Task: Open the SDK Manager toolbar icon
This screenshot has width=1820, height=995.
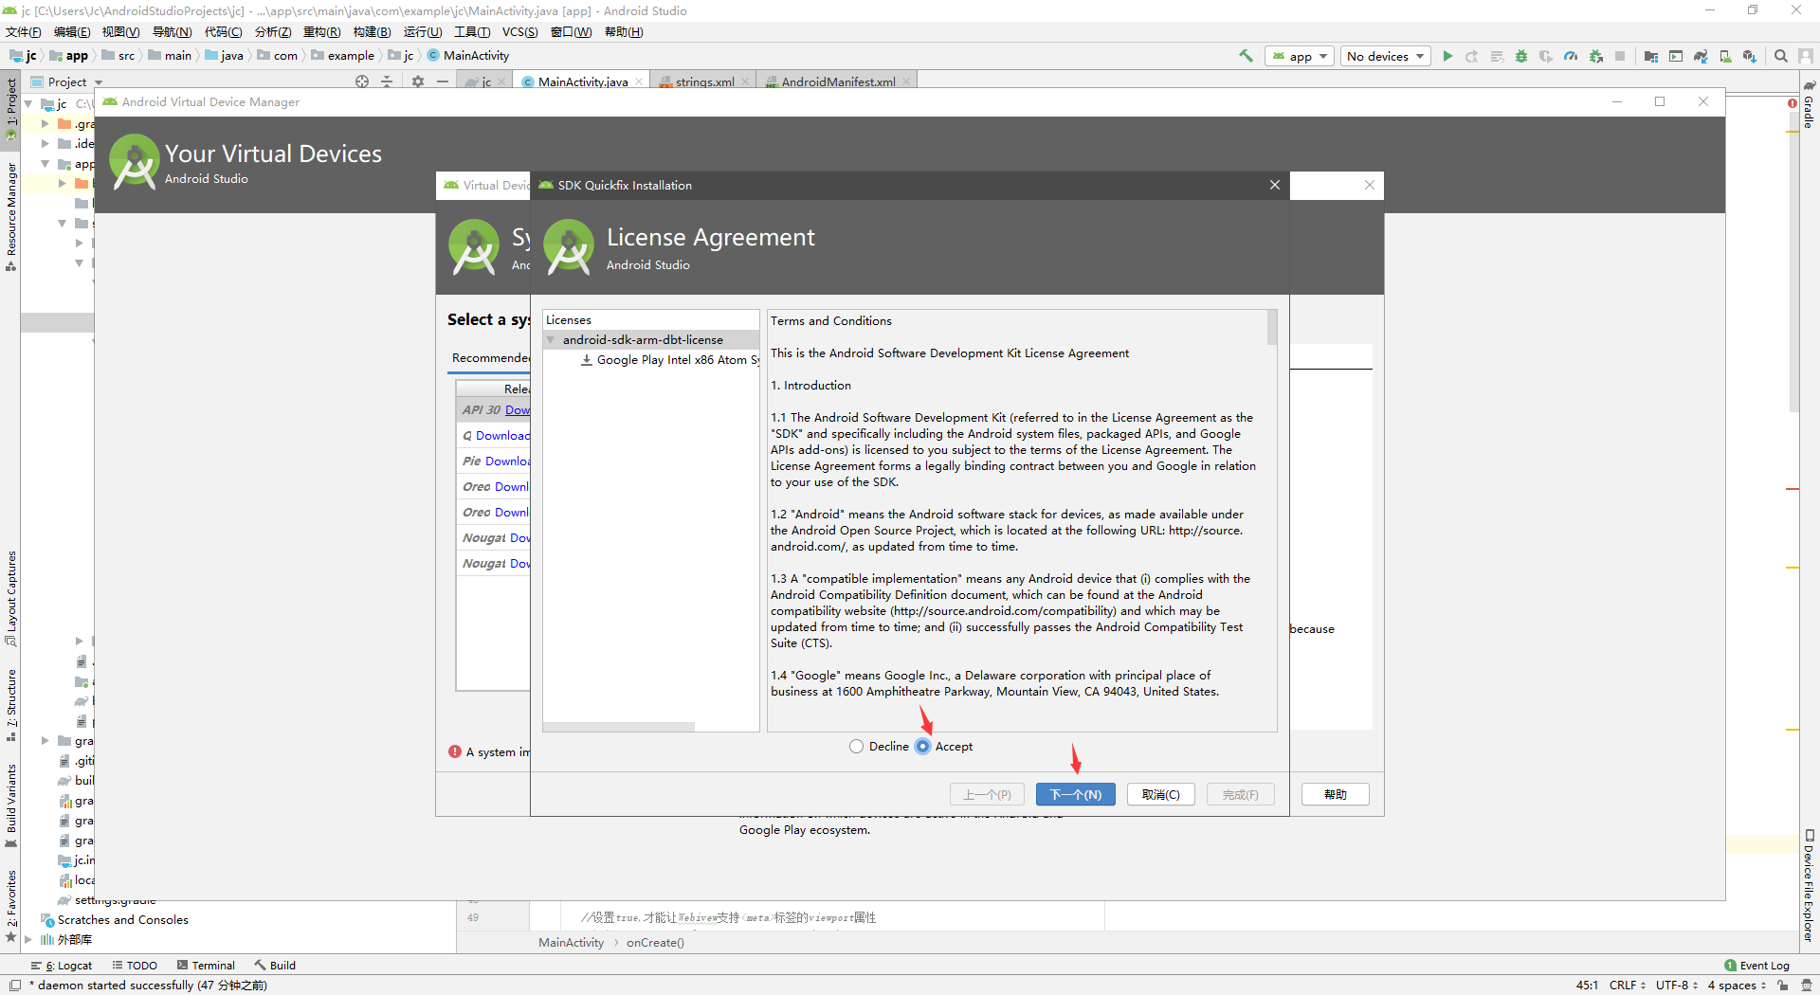Action: coord(1750,56)
